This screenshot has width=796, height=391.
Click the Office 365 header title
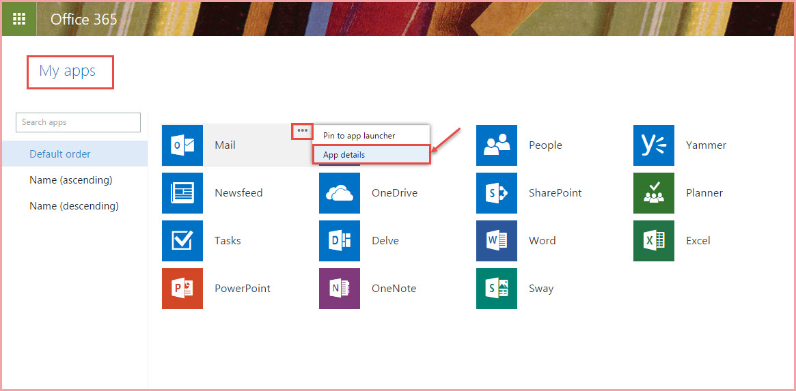coord(84,19)
